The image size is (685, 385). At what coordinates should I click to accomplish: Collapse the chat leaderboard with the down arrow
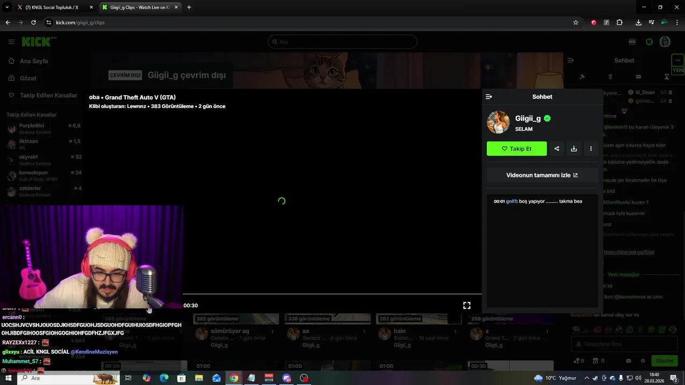click(x=624, y=111)
